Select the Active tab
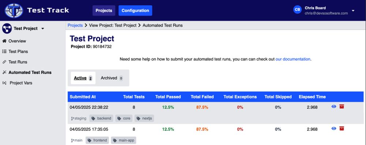366x145 pixels. pyautogui.click(x=83, y=78)
